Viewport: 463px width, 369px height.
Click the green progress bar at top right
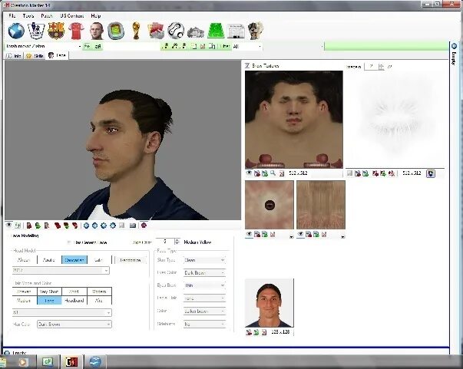(386, 46)
